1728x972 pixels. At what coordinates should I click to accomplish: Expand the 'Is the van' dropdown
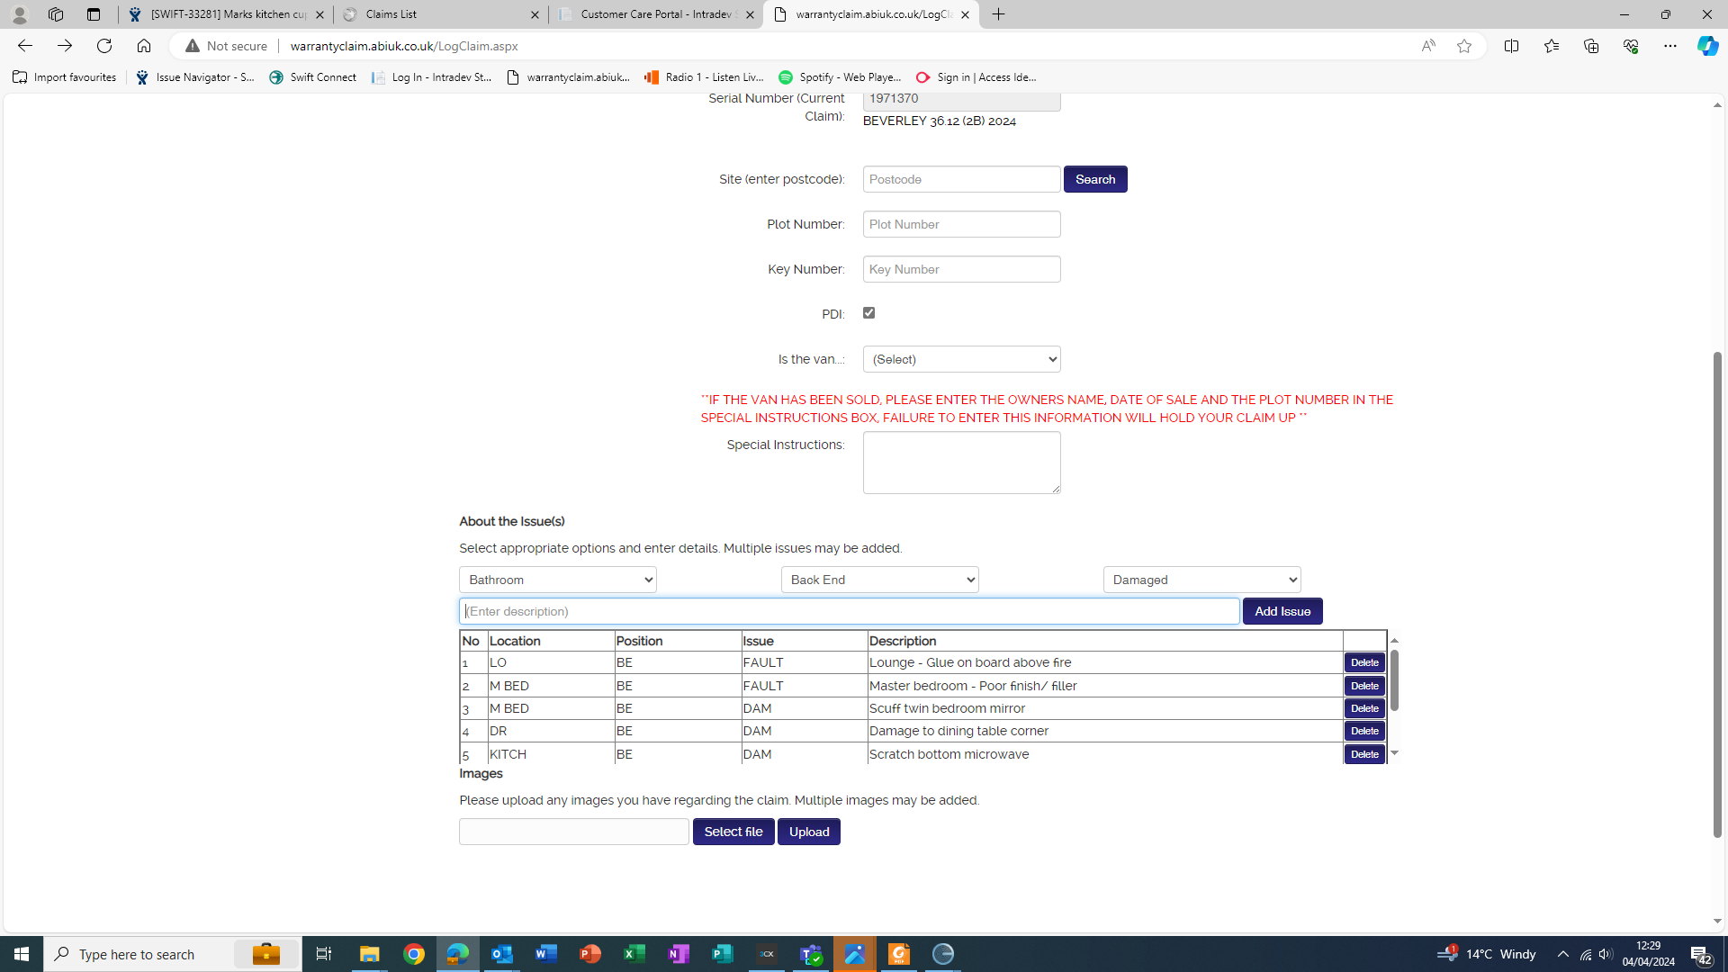click(x=961, y=359)
